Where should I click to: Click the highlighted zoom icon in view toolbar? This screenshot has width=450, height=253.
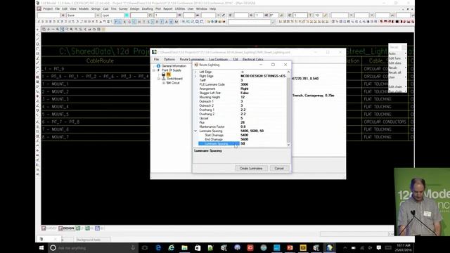(63, 30)
